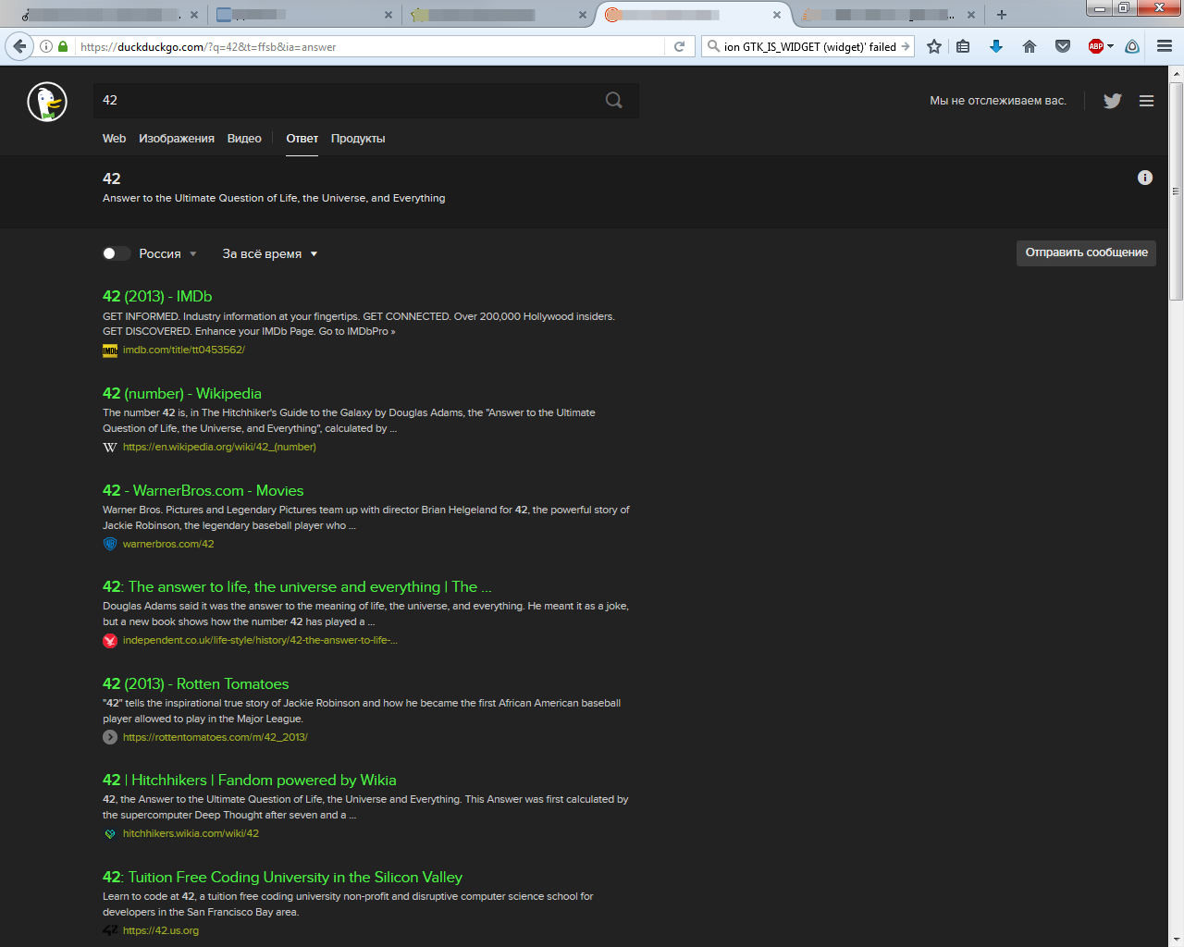This screenshot has width=1184, height=947.
Task: Expand the Россия region dropdown
Action: (x=167, y=253)
